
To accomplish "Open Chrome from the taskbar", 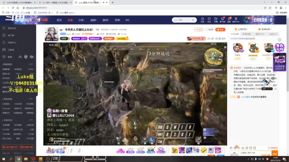I will [18, 159].
